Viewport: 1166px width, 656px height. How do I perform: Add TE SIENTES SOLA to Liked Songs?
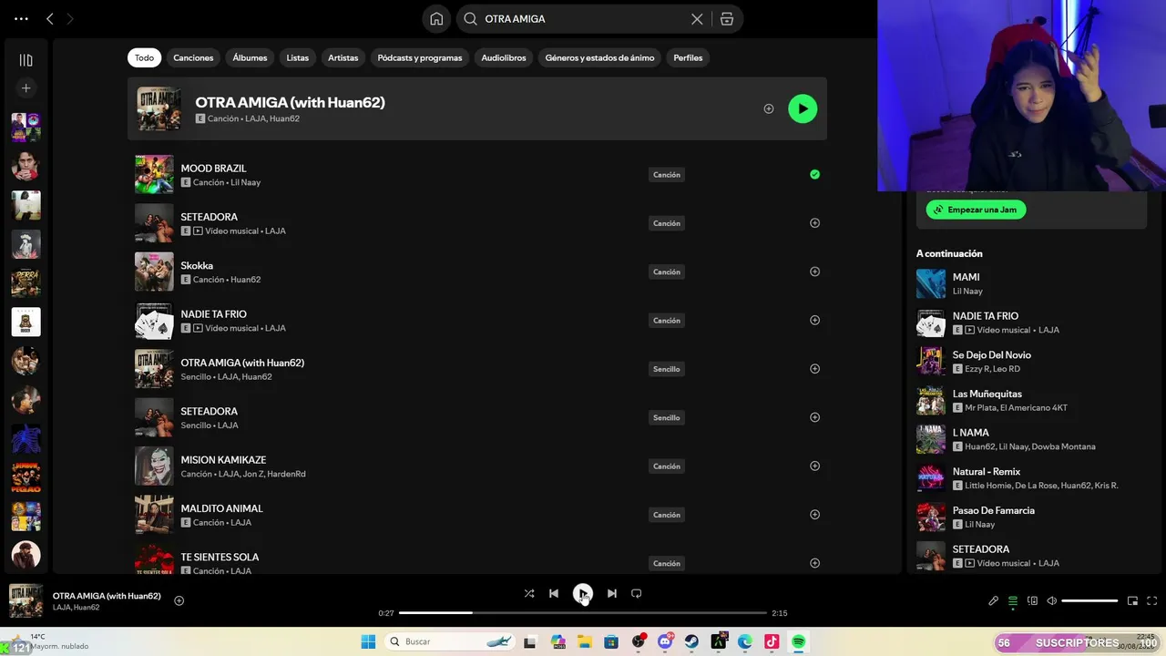(x=814, y=563)
